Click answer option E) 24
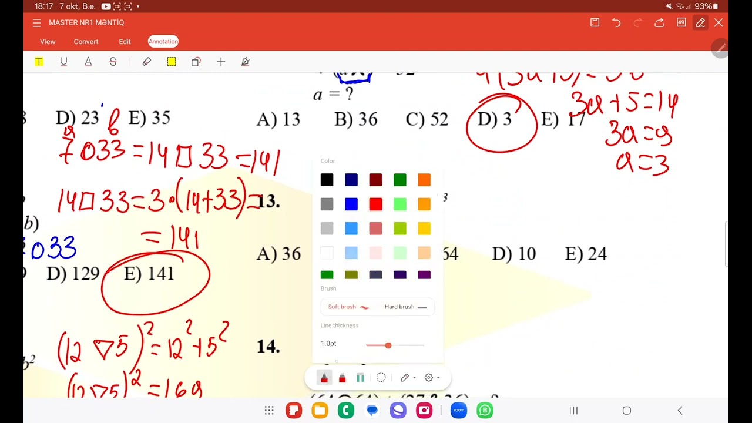The image size is (752, 423). click(x=586, y=254)
